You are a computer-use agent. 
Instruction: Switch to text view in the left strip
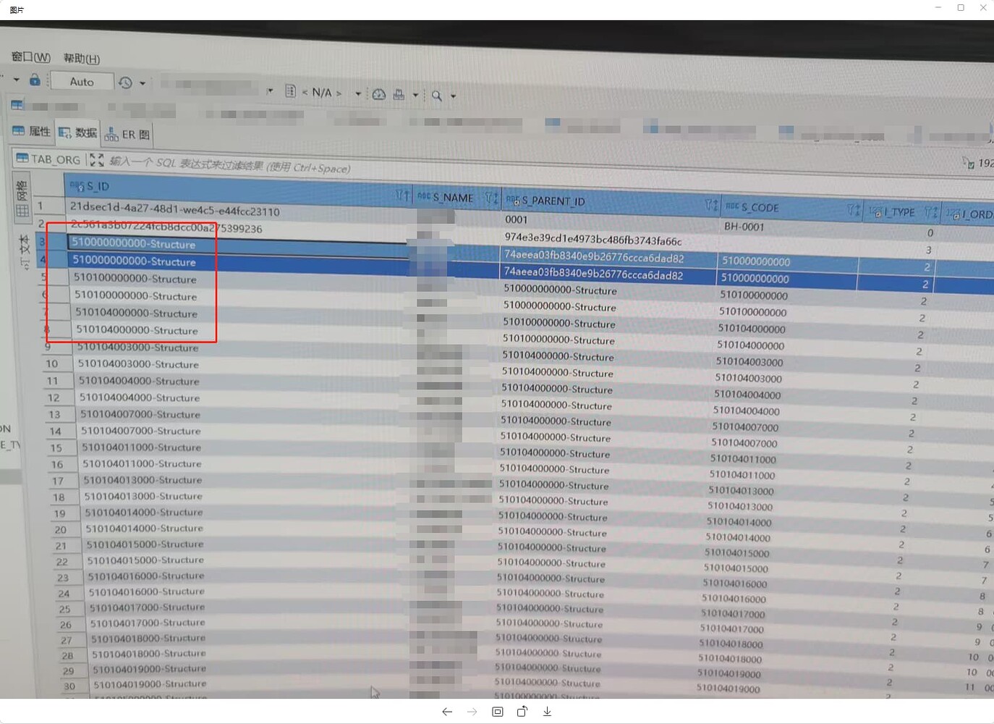click(x=25, y=251)
